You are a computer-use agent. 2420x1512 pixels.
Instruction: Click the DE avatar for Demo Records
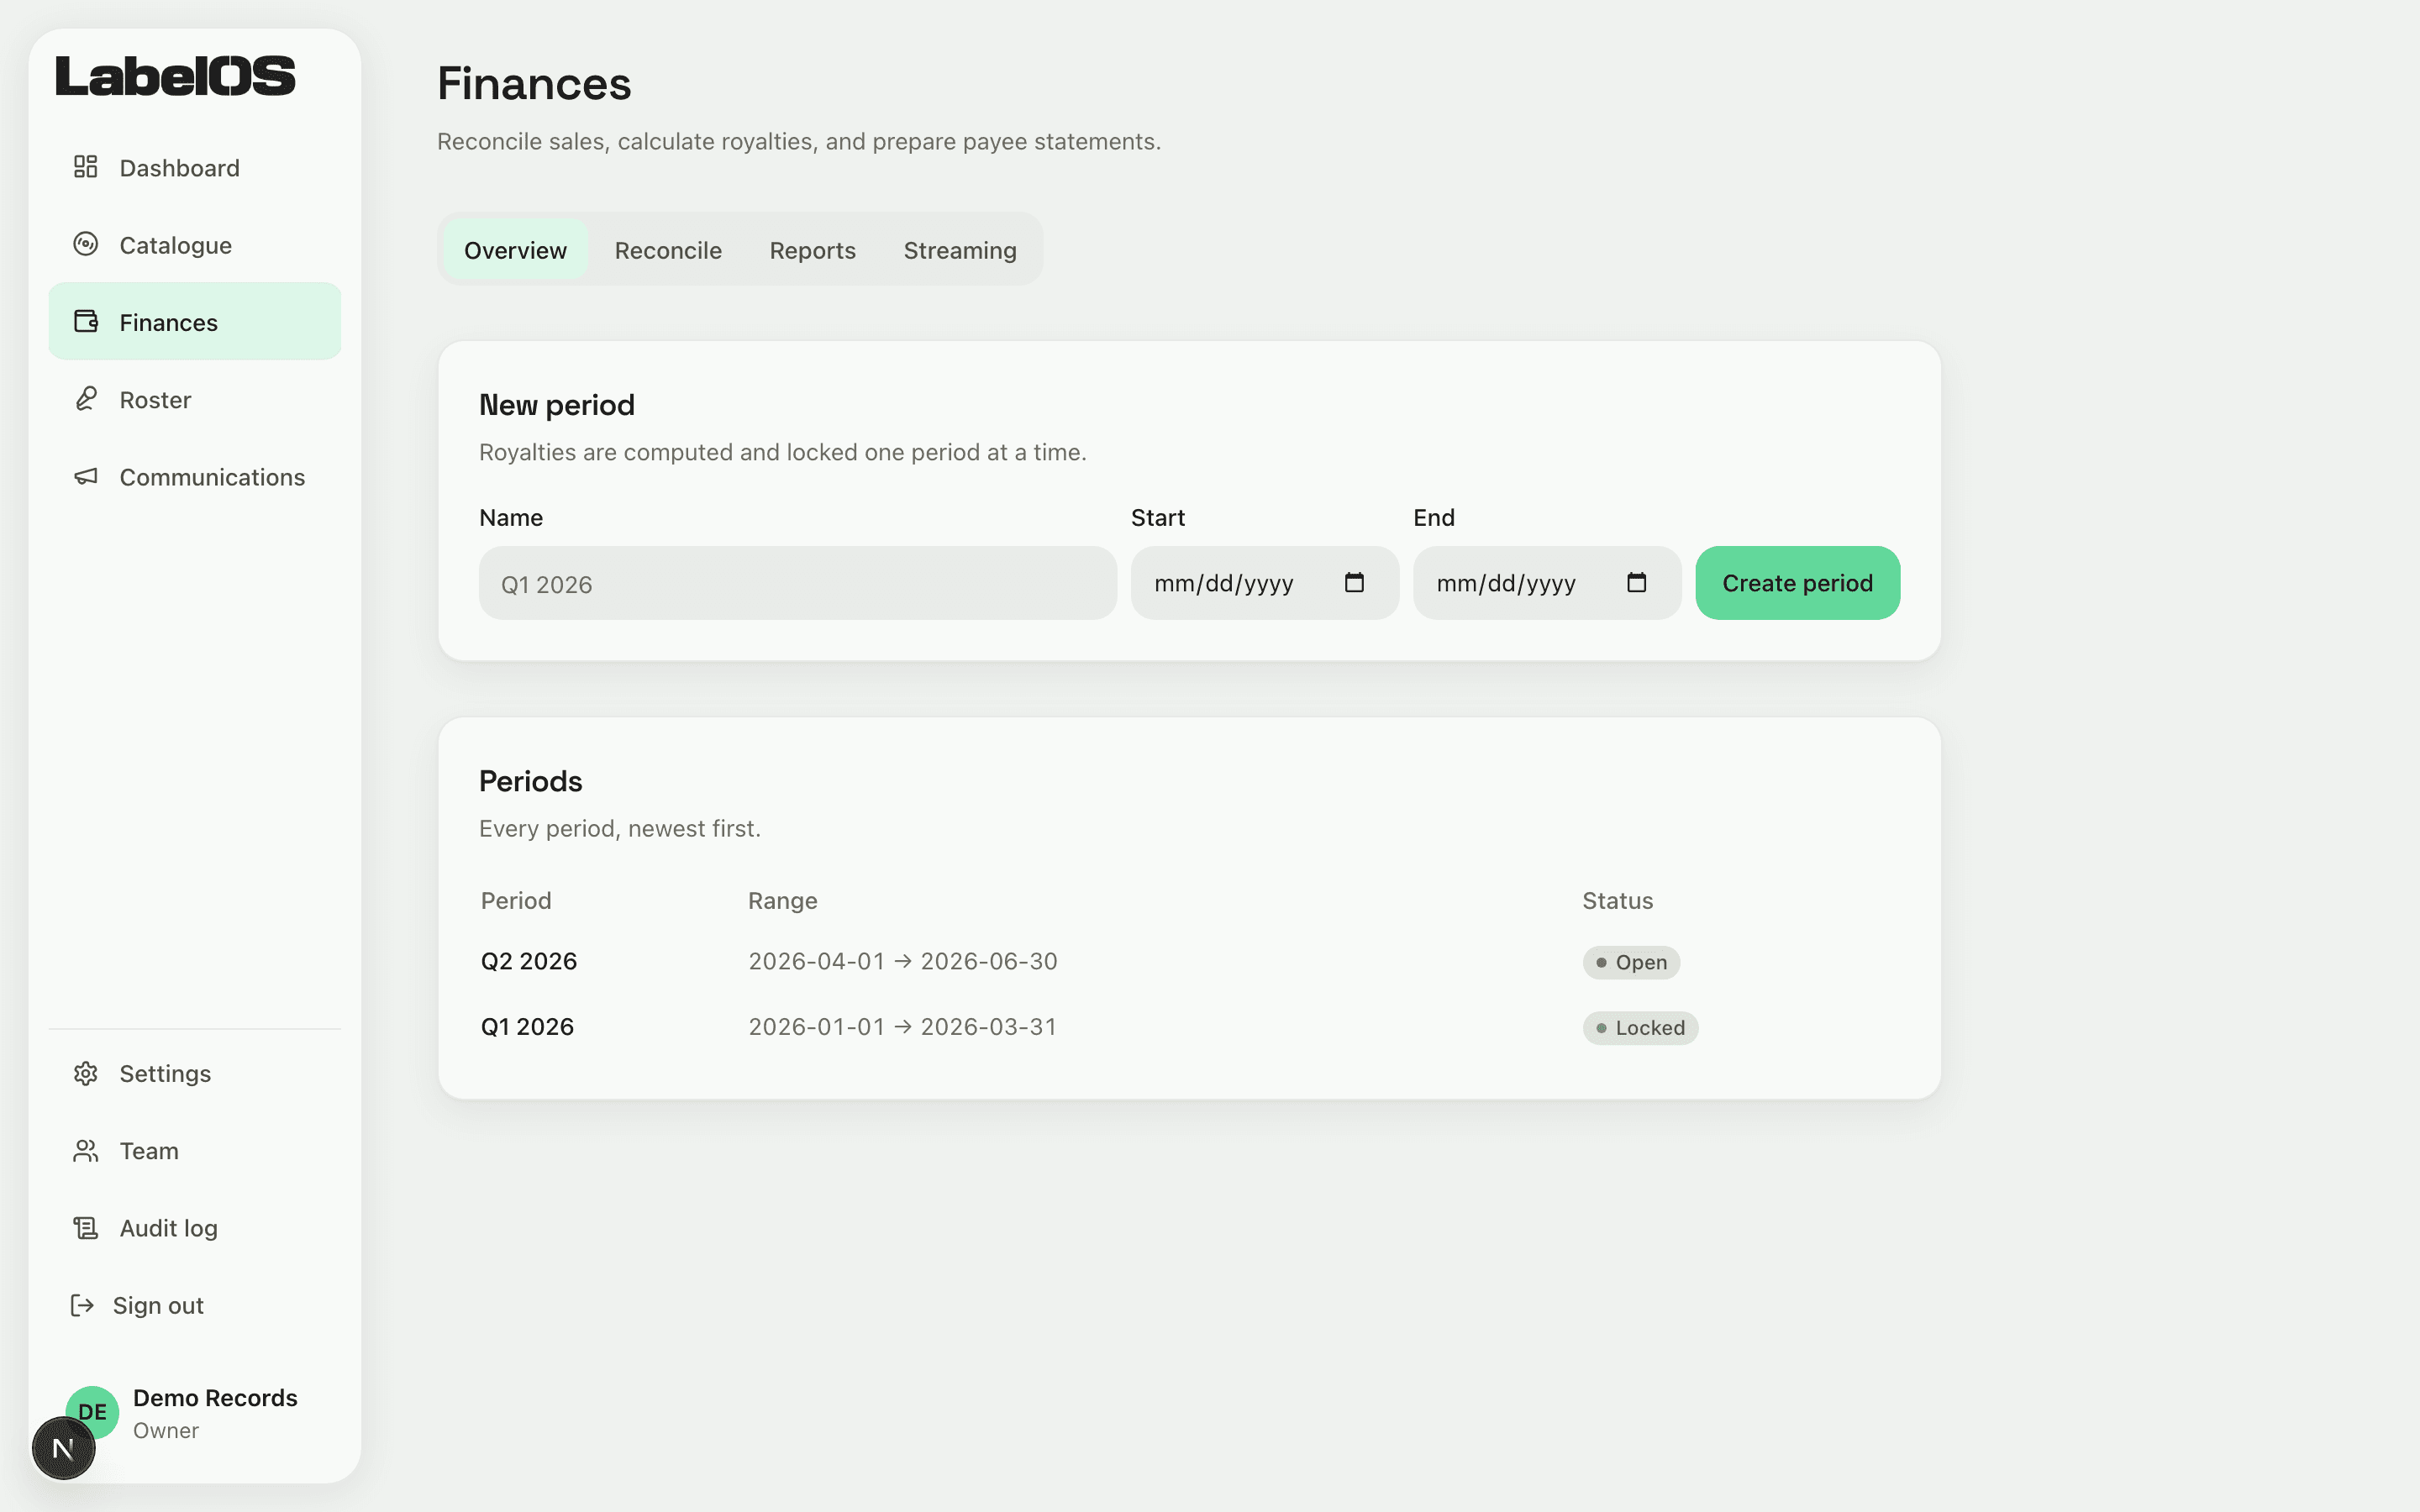(92, 1411)
